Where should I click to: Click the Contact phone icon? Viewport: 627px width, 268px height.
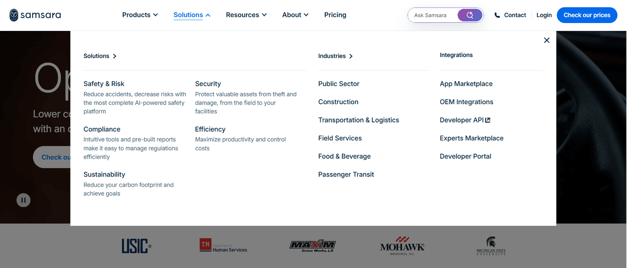pyautogui.click(x=497, y=15)
